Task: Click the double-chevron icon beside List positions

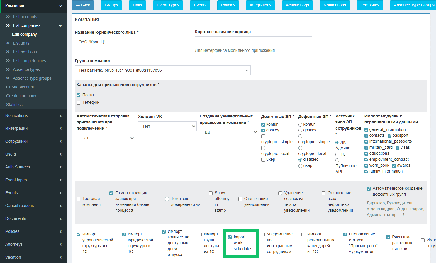Action: (x=8, y=52)
